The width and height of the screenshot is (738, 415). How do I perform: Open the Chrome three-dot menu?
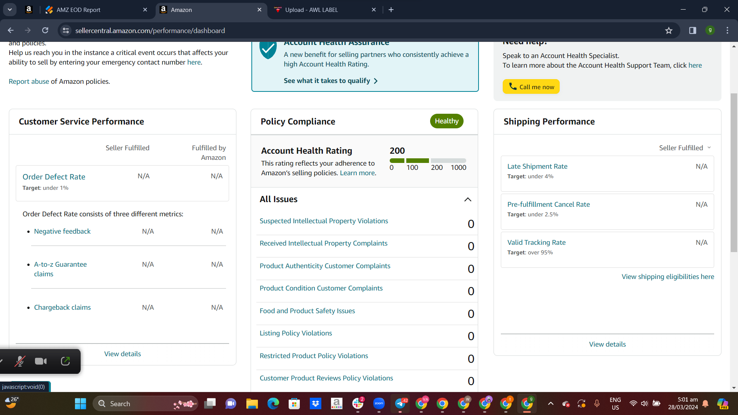(727, 30)
